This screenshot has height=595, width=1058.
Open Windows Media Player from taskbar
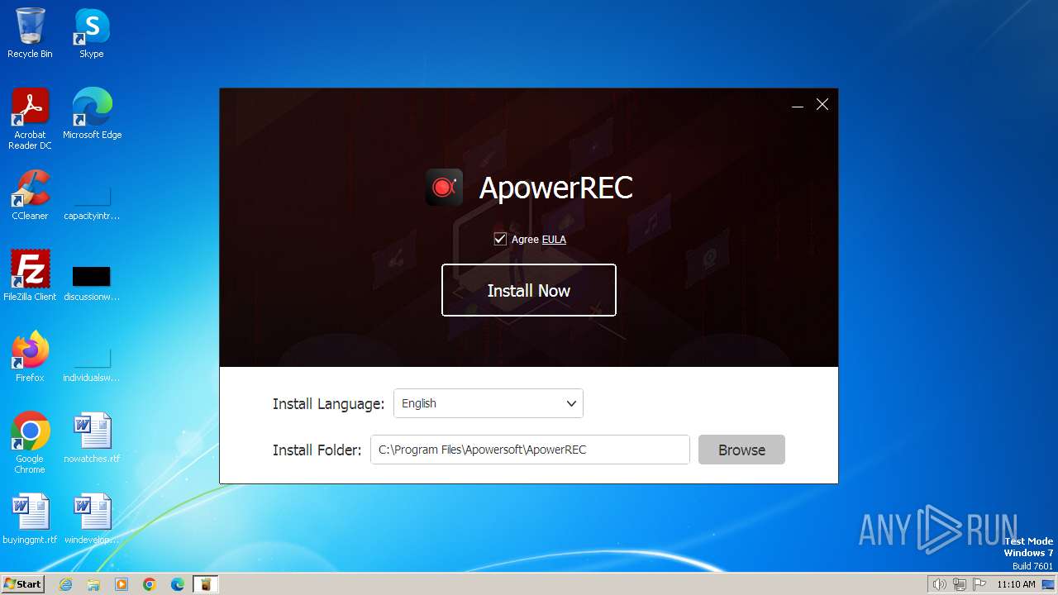122,584
